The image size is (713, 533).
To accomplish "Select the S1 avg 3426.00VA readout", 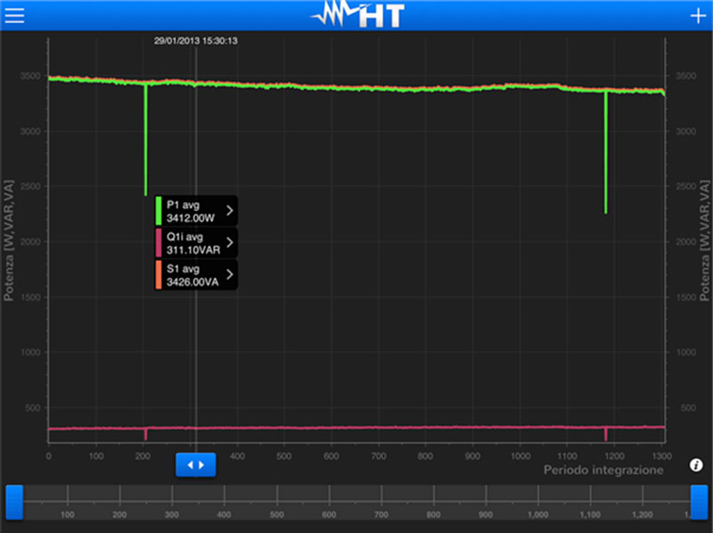I will pyautogui.click(x=193, y=274).
